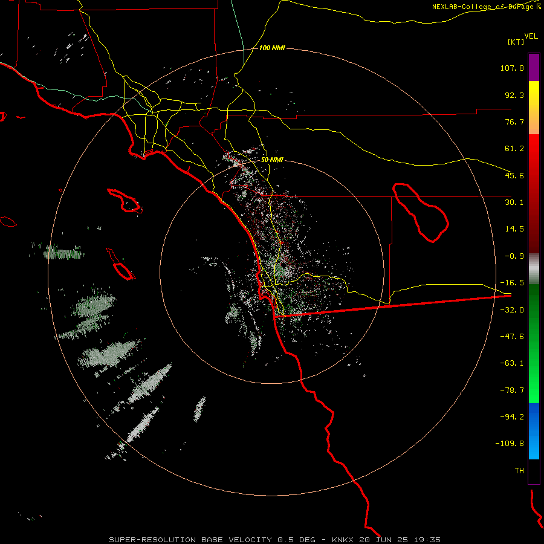Click the 30.1 velocity scale value

(514, 202)
